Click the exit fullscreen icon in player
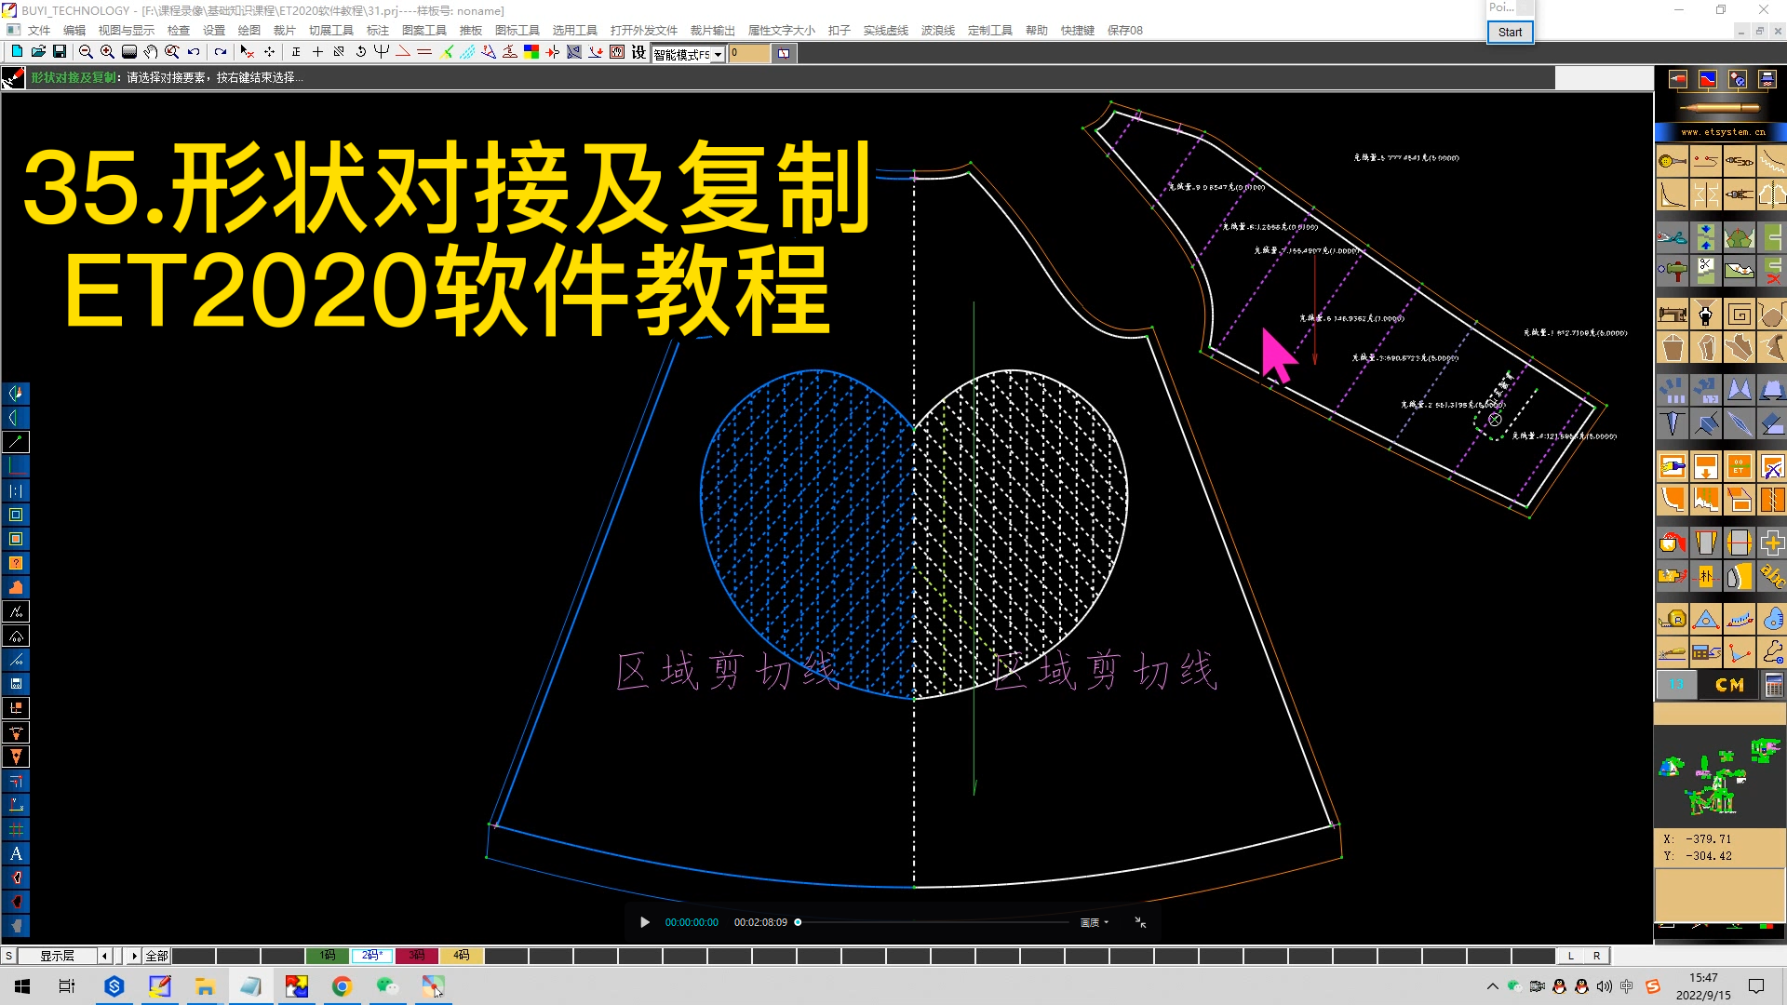This screenshot has height=1005, width=1787. click(1140, 922)
